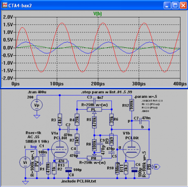Select the PL potentiometer component
The height and width of the screenshot is (187, 188).
click(x=94, y=109)
